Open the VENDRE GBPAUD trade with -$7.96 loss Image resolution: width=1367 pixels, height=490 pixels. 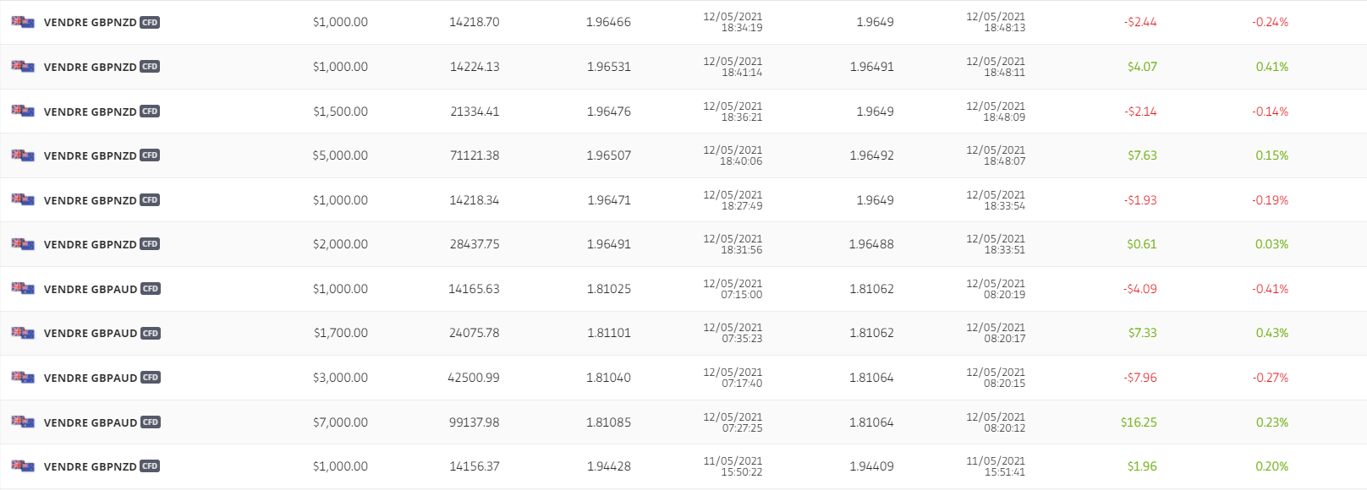tap(90, 378)
